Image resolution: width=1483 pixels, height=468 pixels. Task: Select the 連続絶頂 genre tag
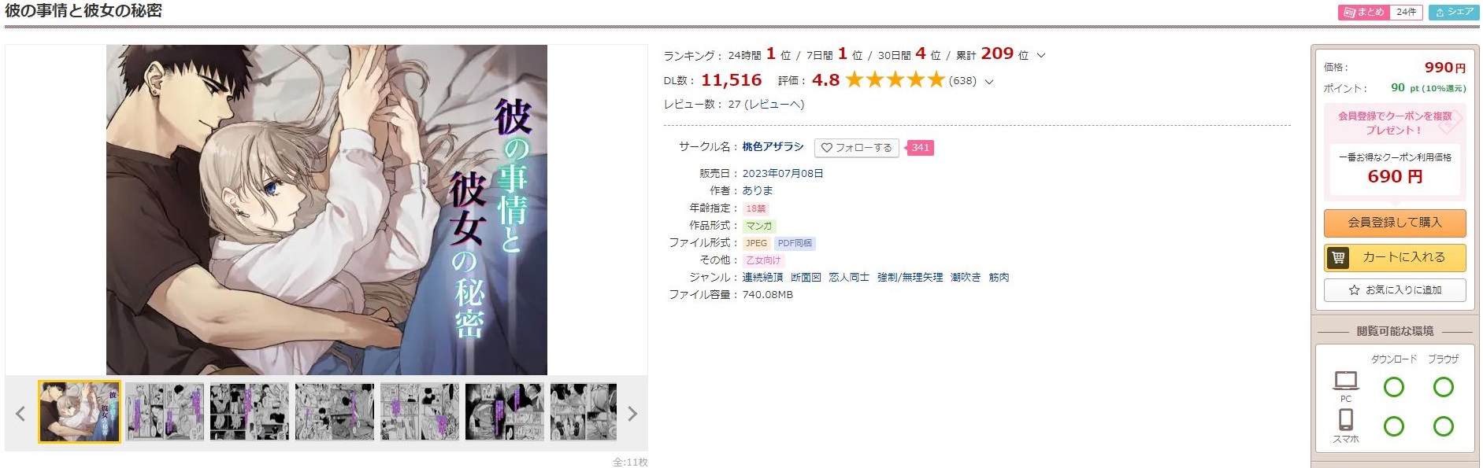762,278
